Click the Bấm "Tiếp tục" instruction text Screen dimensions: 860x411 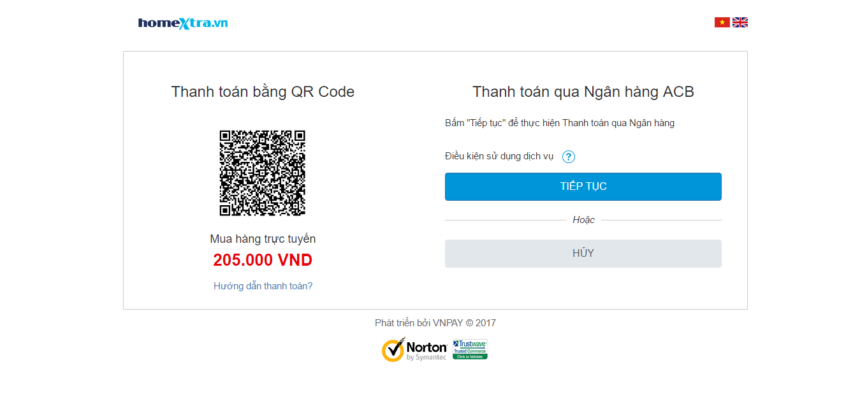coord(559,123)
